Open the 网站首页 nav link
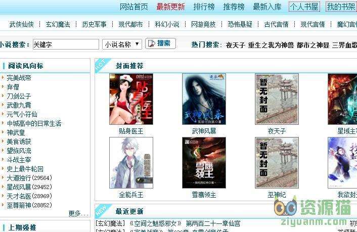This screenshot has width=357, height=232. [133, 7]
